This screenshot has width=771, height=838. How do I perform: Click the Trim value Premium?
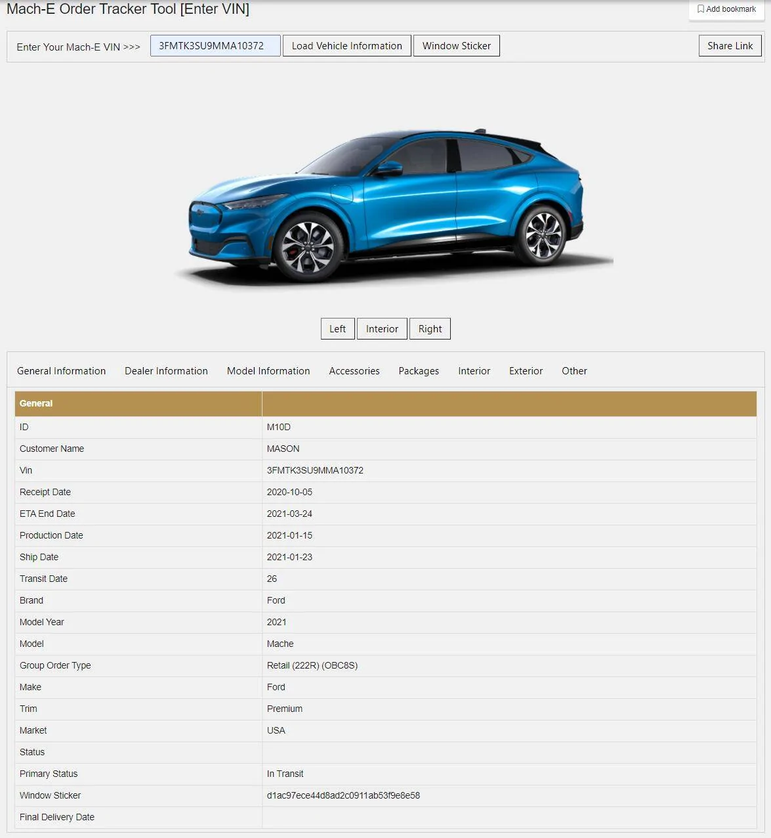pos(285,709)
